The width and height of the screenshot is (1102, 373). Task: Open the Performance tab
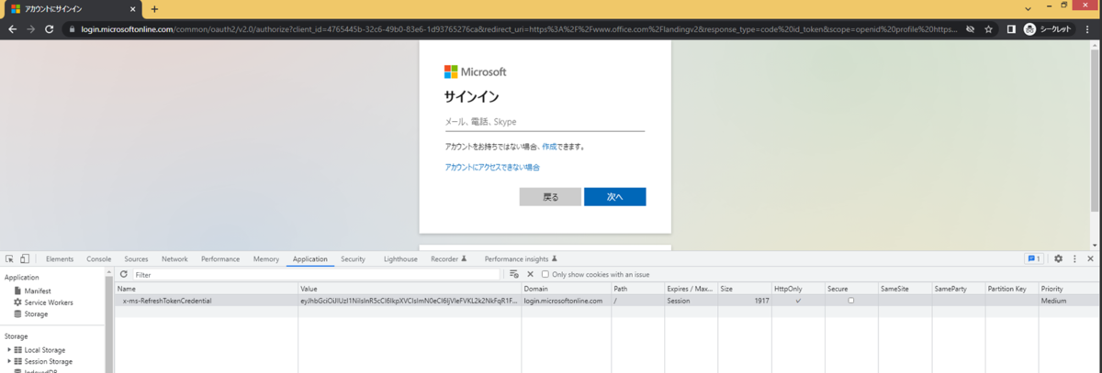coord(220,259)
